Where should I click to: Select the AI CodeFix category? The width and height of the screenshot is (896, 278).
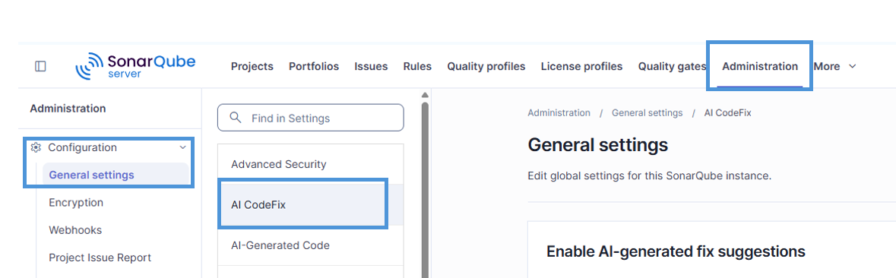(x=310, y=205)
